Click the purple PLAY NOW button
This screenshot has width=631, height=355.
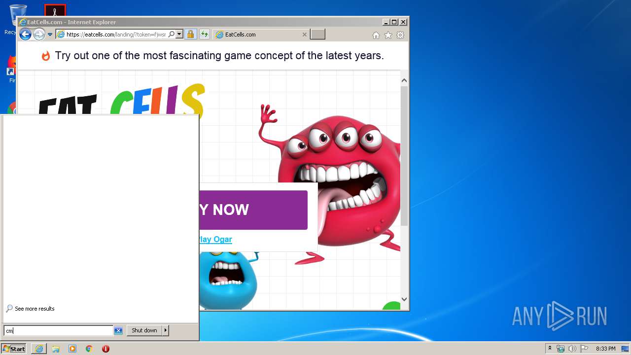tap(253, 210)
